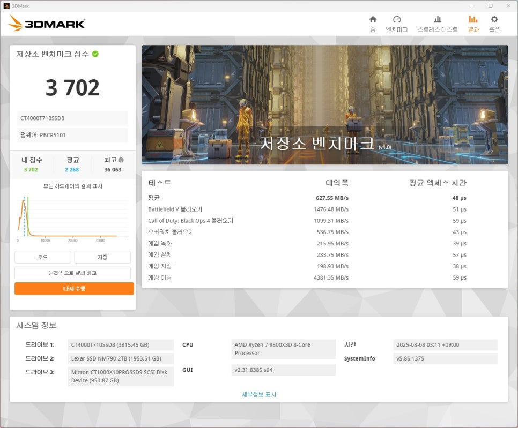Click the 저장 (Save) button

102,257
